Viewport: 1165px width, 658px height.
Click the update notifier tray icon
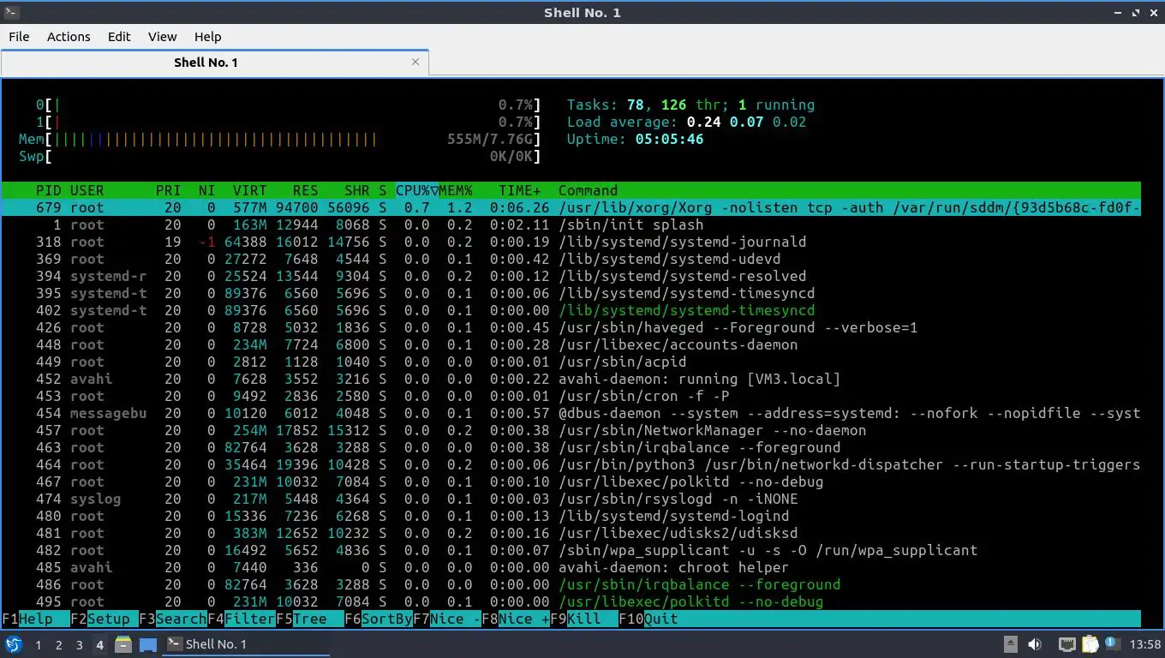pos(1112,643)
